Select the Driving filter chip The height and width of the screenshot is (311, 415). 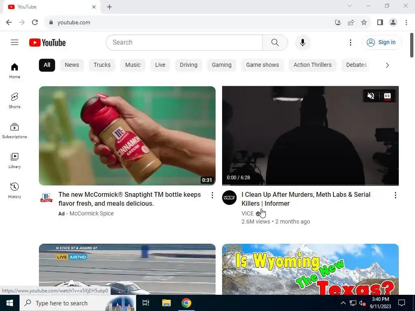(x=188, y=65)
